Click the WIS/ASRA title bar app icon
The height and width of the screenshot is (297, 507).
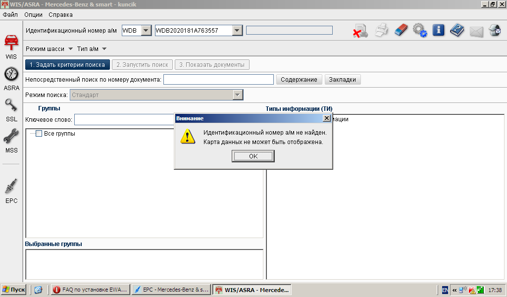(x=4, y=4)
